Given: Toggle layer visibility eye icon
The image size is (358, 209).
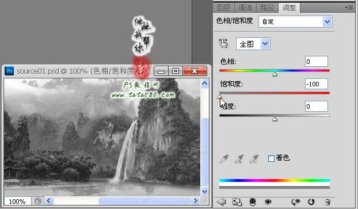Looking at the screenshot, I should tap(268, 202).
